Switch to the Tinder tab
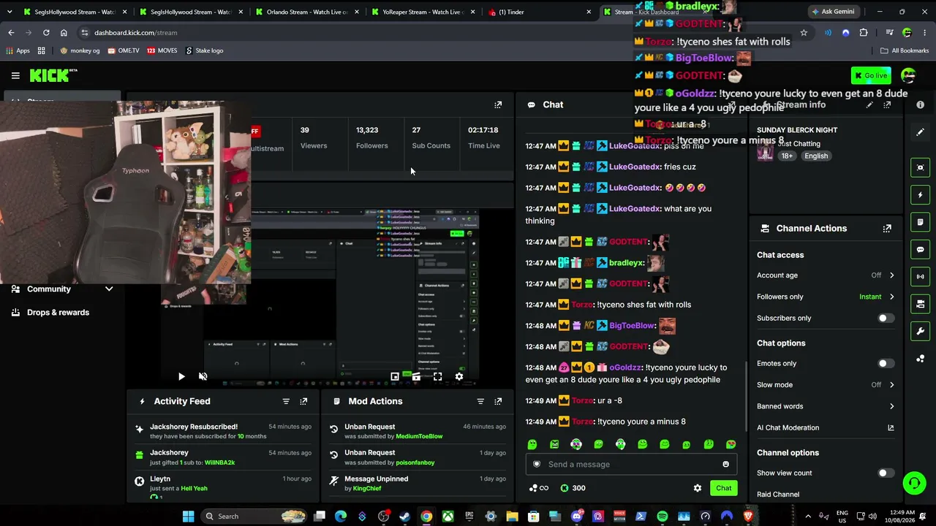 tap(539, 12)
